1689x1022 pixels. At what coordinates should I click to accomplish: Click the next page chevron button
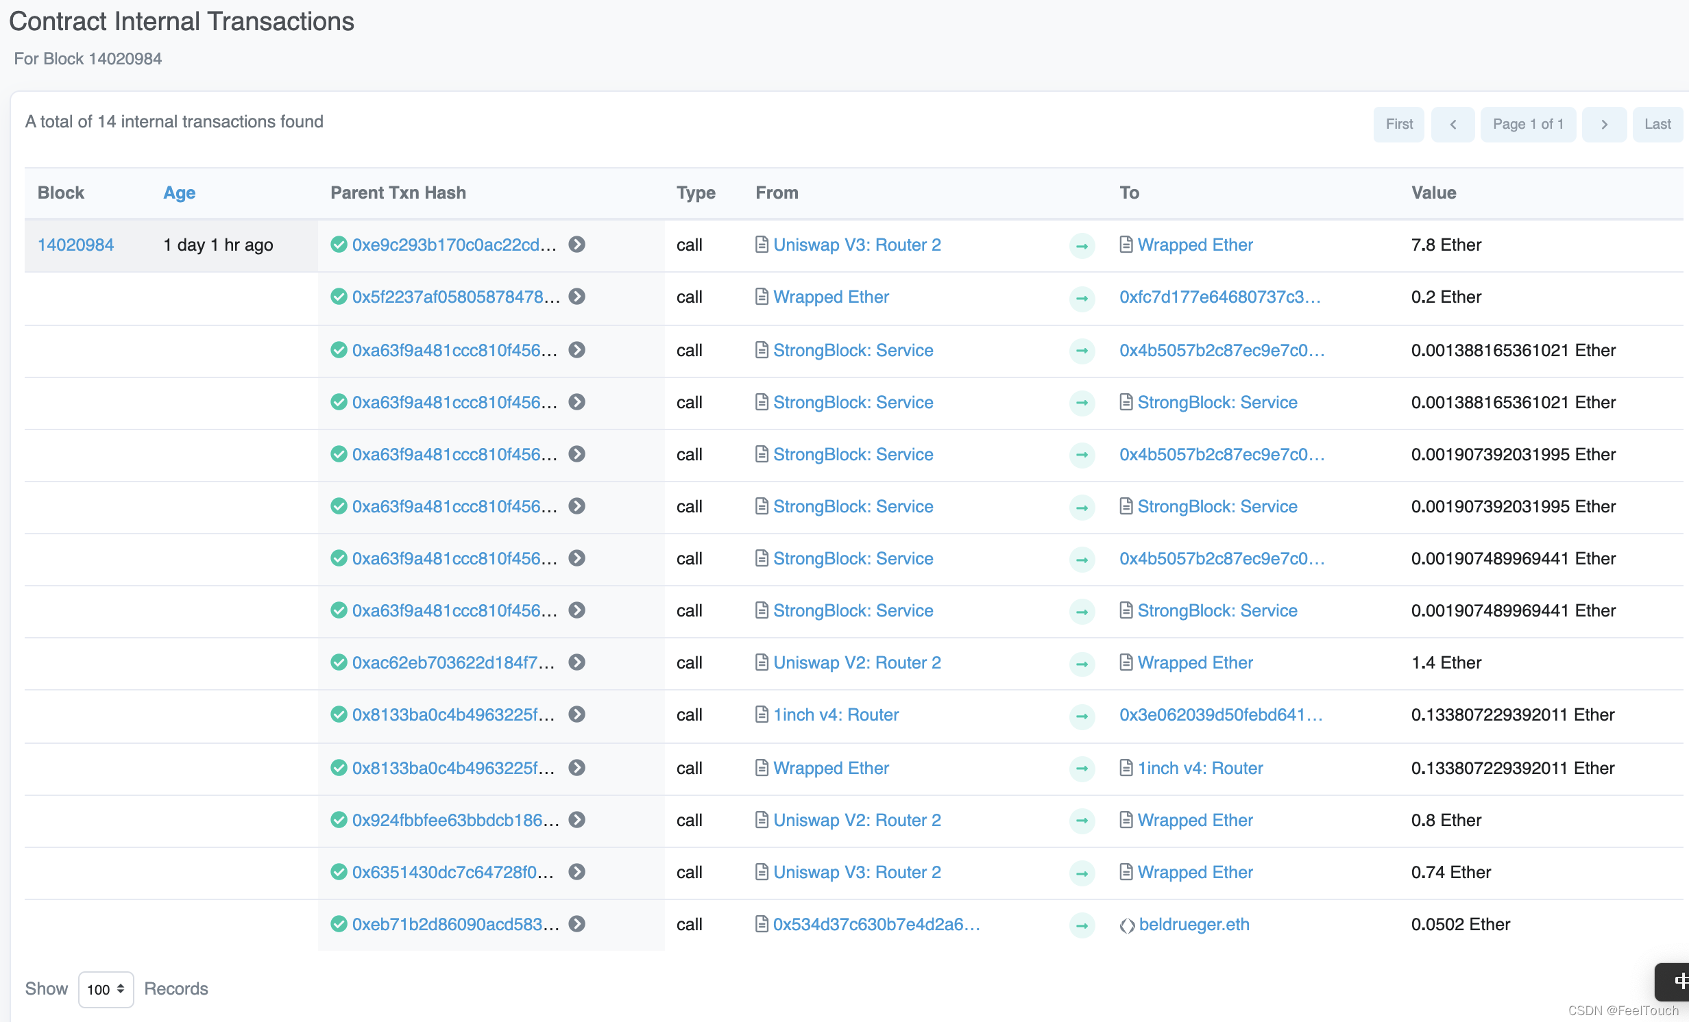tap(1605, 122)
